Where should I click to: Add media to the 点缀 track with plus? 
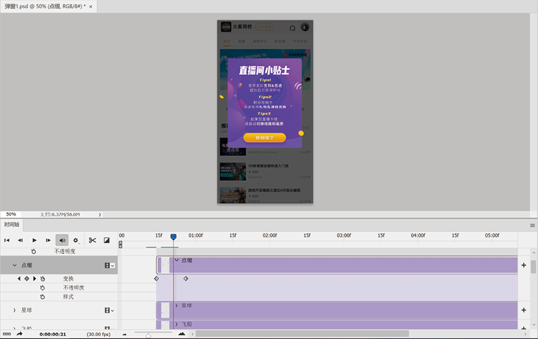point(524,265)
